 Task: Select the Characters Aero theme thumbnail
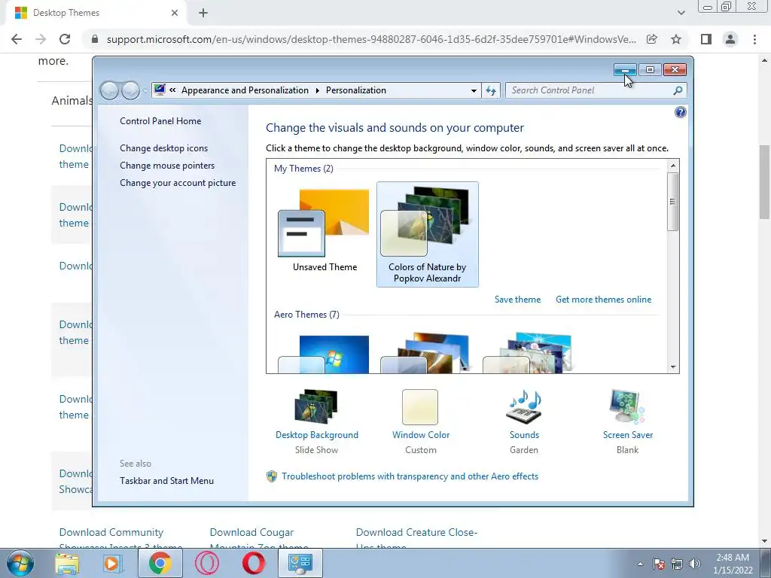tap(527, 353)
